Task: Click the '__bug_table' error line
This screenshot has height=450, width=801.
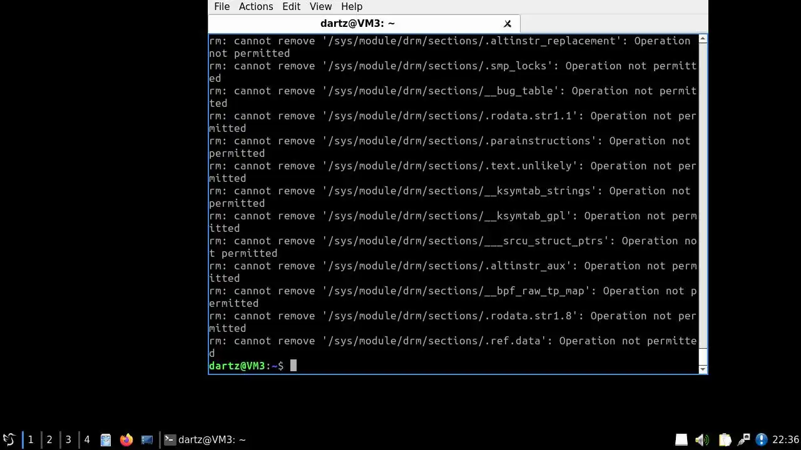Action: pos(453,97)
